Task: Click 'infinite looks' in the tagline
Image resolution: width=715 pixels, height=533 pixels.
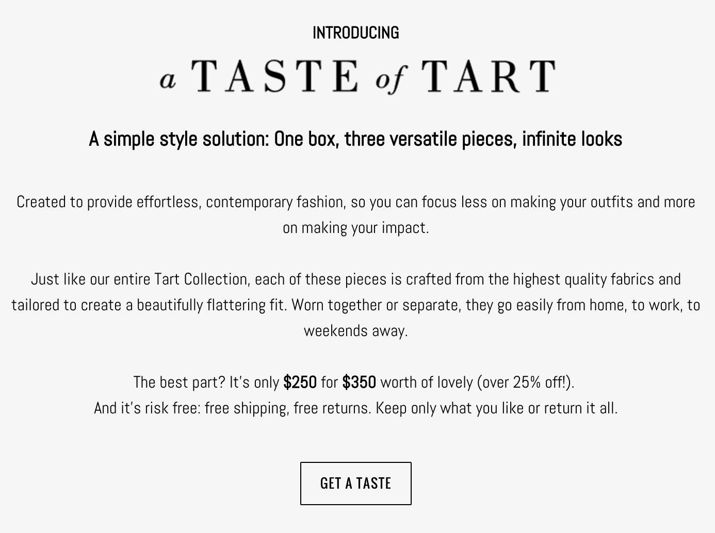Action: click(572, 139)
